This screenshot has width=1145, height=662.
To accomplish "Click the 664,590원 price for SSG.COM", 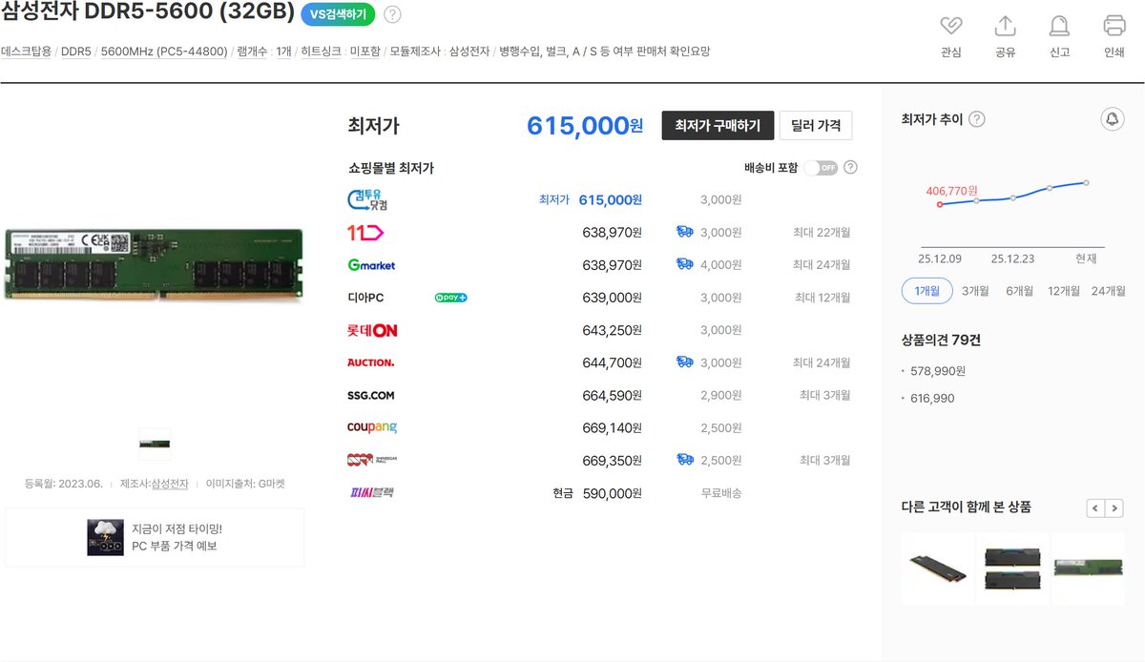I will click(x=612, y=395).
